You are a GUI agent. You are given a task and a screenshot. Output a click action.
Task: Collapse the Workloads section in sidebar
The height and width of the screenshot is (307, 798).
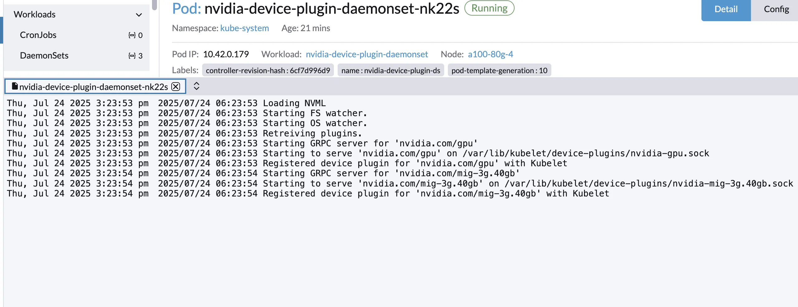(138, 14)
